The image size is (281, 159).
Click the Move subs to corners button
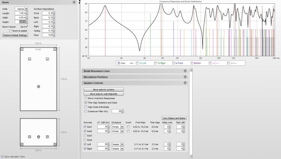(x=103, y=90)
